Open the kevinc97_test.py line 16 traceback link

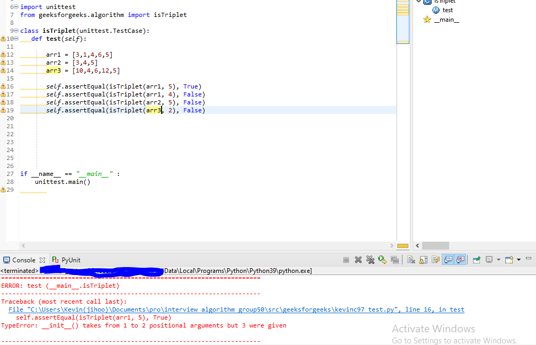pyautogui.click(x=236, y=310)
